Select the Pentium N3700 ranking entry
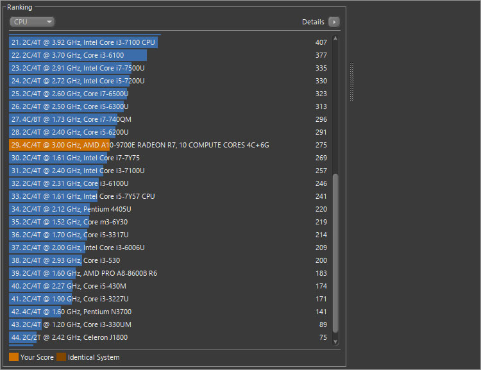This screenshot has height=370, width=481. coord(70,312)
